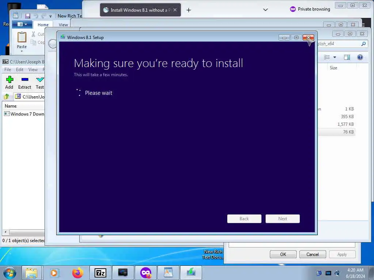Open the Explorer view options dropdown arrow
Image resolution: width=374 pixels, height=280 pixels.
(x=335, y=57)
